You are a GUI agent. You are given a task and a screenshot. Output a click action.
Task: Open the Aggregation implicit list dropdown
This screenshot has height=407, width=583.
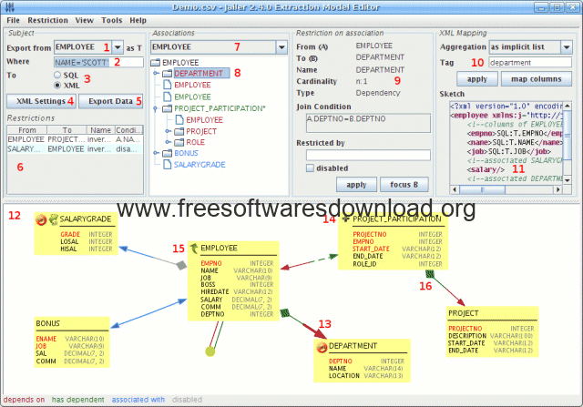pyautogui.click(x=567, y=47)
